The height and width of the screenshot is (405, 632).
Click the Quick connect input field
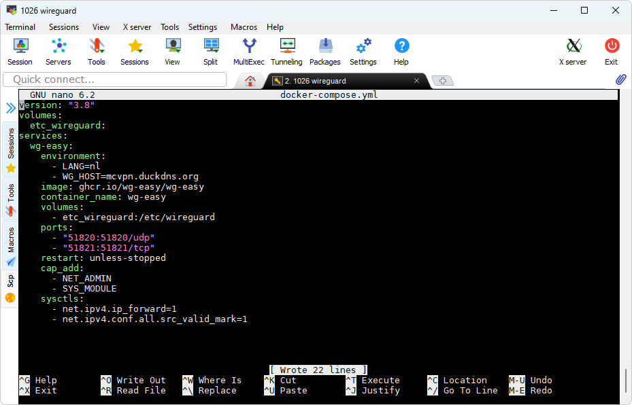(114, 80)
